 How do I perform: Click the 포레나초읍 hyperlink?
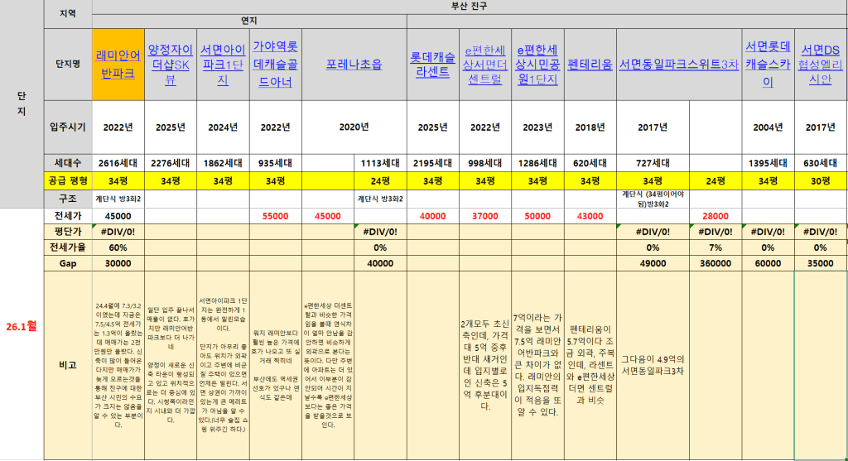pyautogui.click(x=354, y=65)
